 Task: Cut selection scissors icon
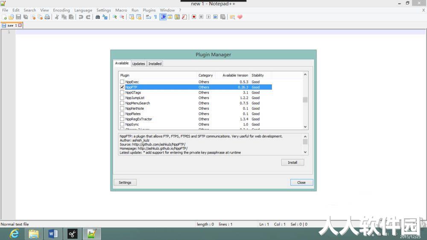click(x=57, y=17)
